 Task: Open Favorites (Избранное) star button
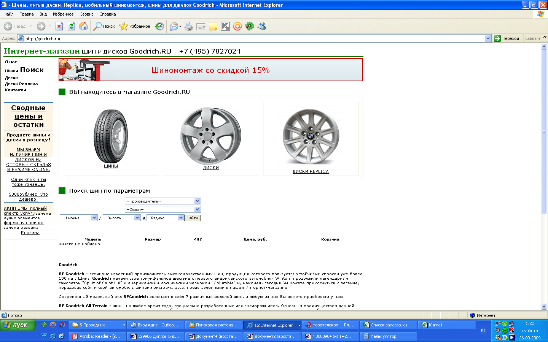click(135, 26)
